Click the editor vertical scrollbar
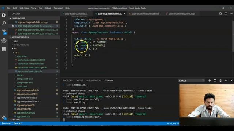Screen dimensions: 234x131 (233, 36)
